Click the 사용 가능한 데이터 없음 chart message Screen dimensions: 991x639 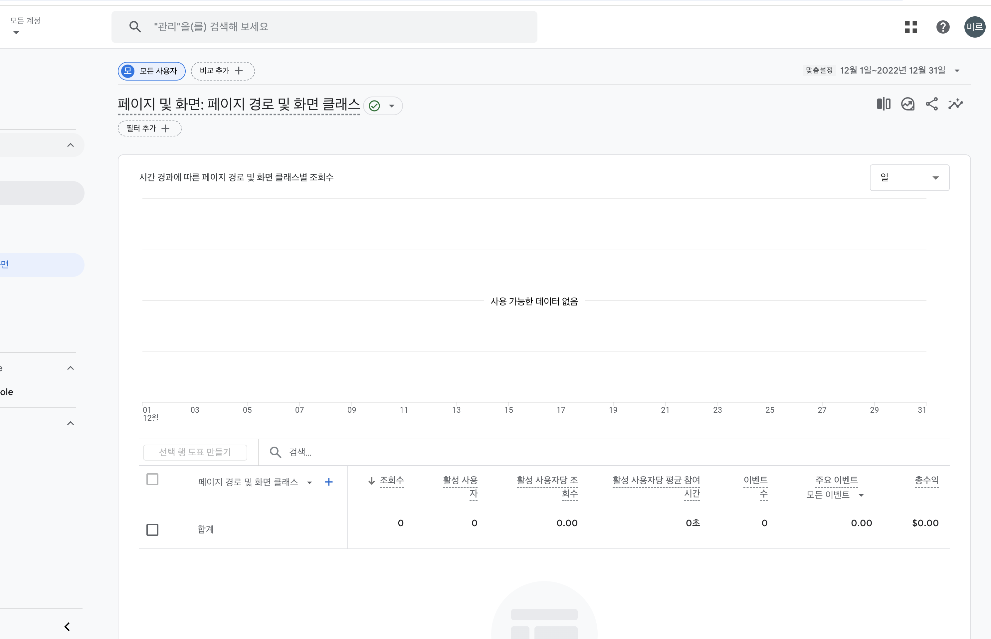point(534,301)
